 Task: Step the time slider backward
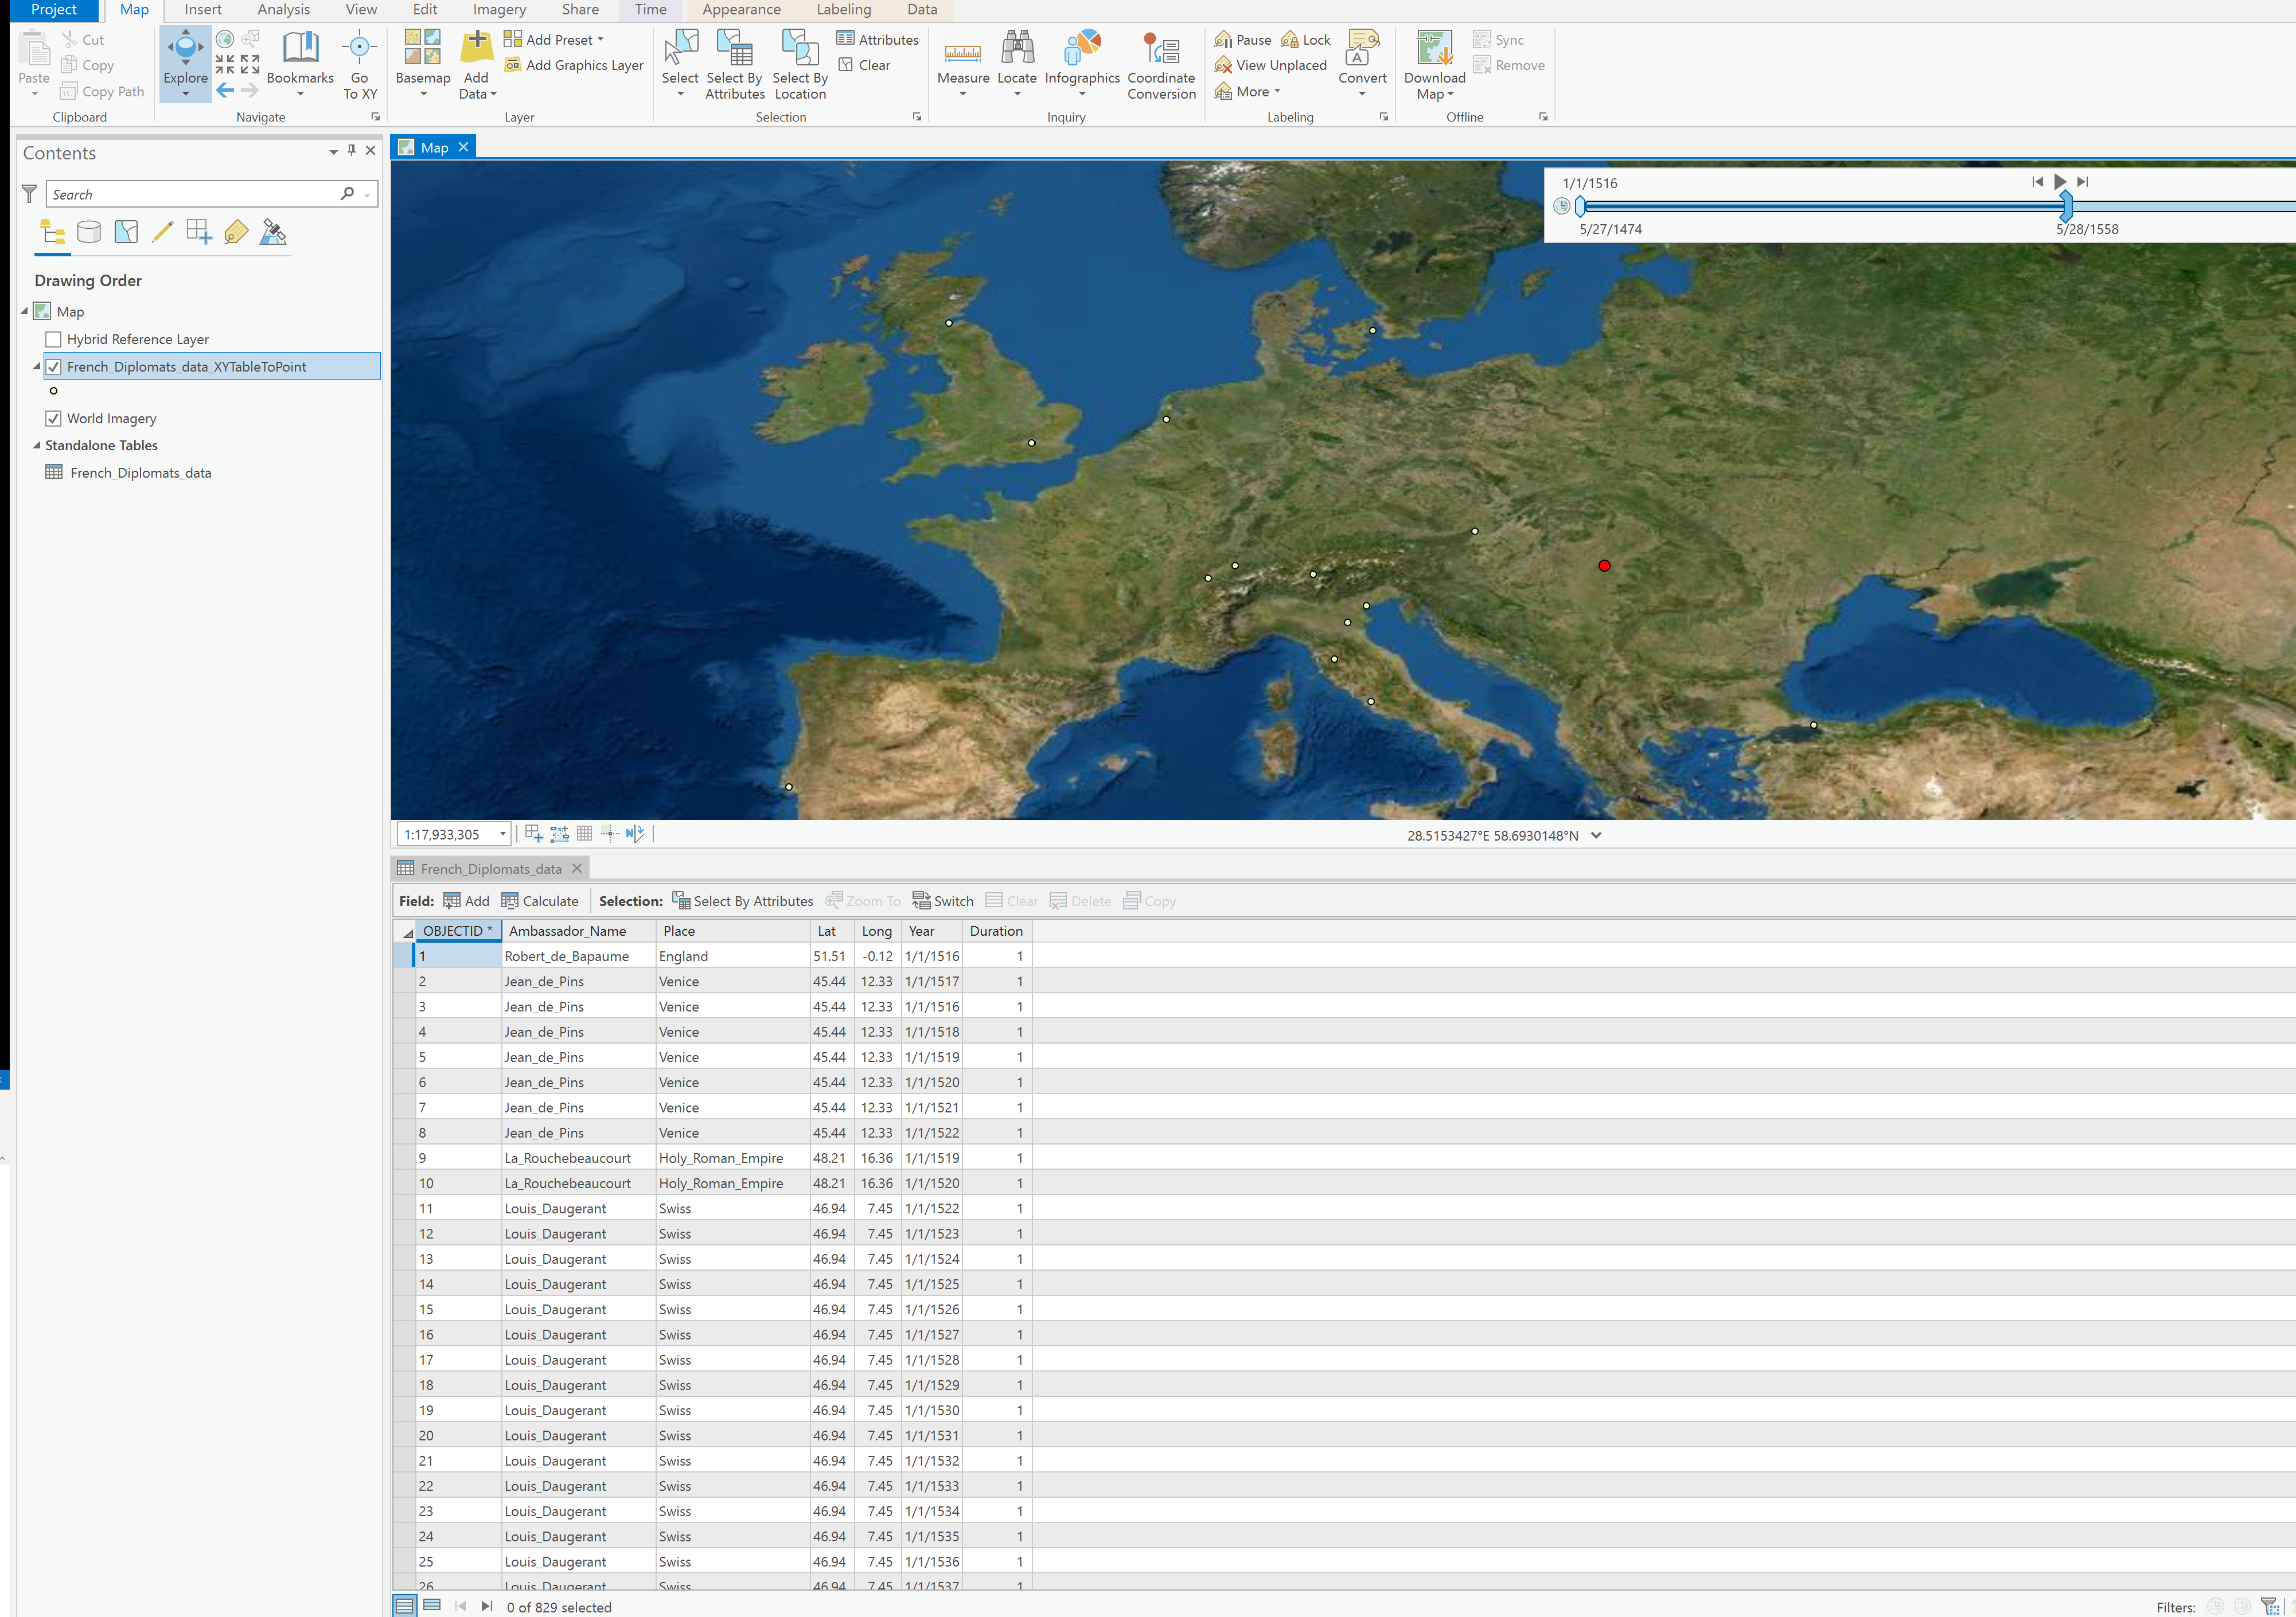[x=2037, y=182]
